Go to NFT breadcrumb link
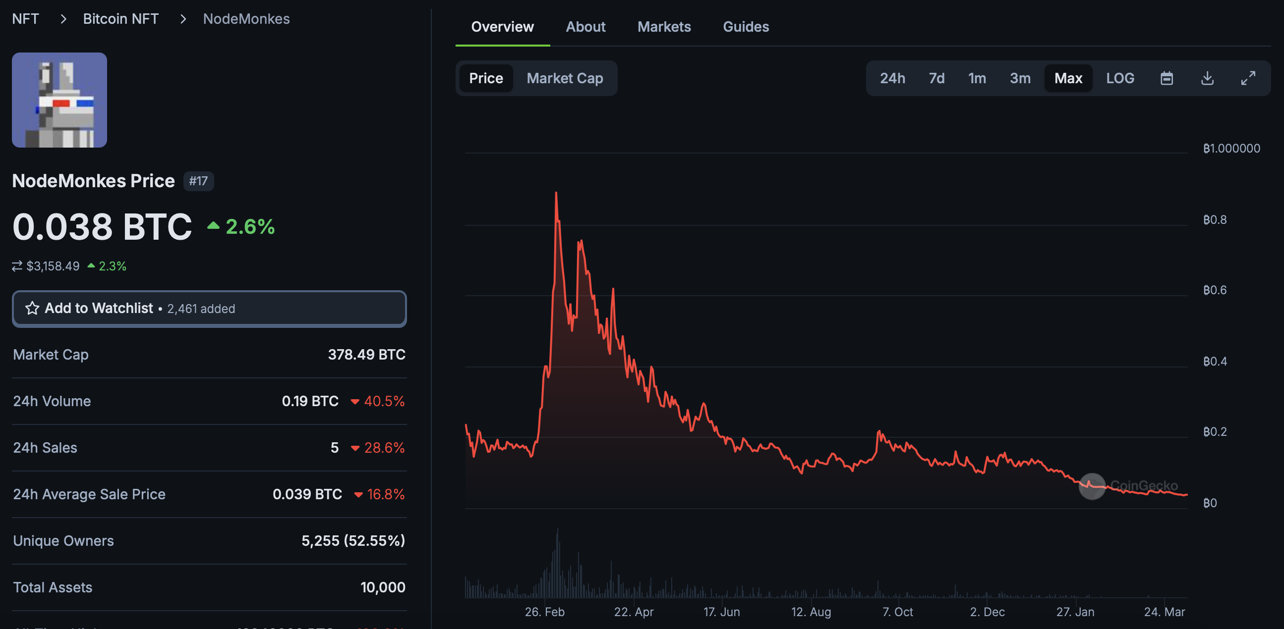The height and width of the screenshot is (629, 1284). (x=25, y=19)
